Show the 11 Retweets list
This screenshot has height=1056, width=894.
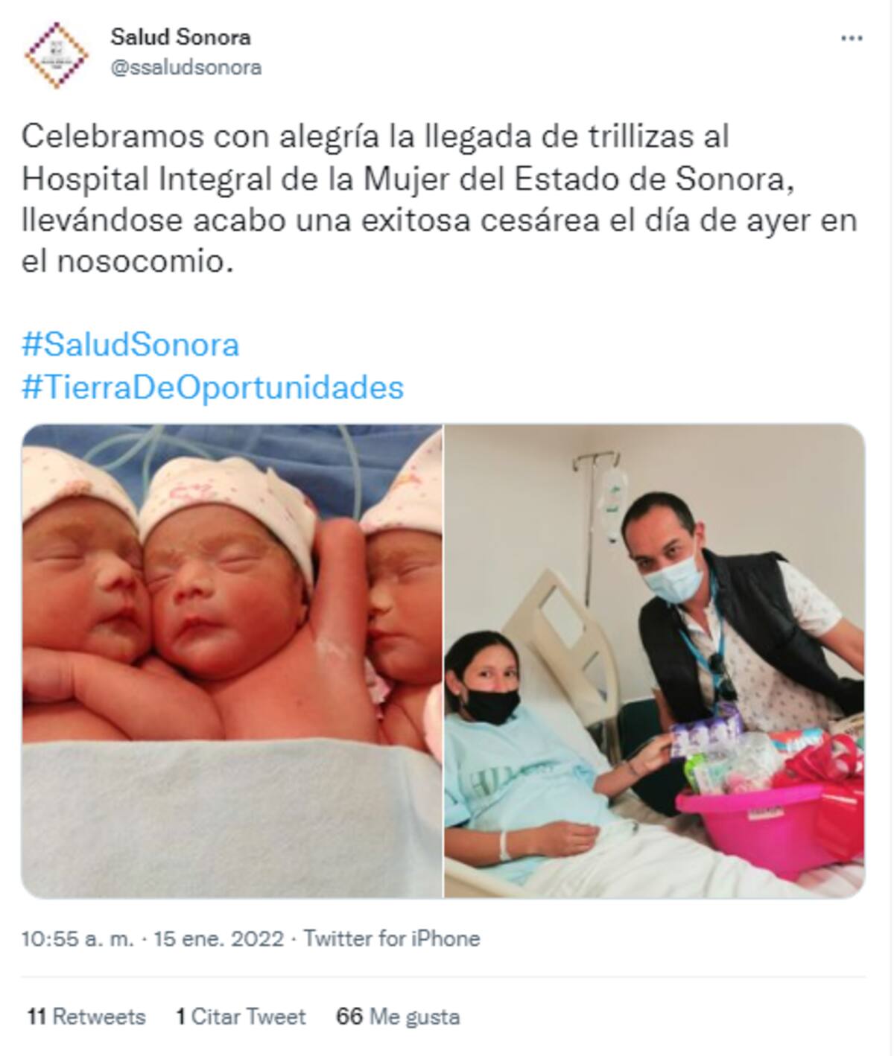tap(86, 1017)
